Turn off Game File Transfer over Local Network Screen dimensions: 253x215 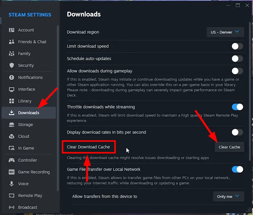237,169
